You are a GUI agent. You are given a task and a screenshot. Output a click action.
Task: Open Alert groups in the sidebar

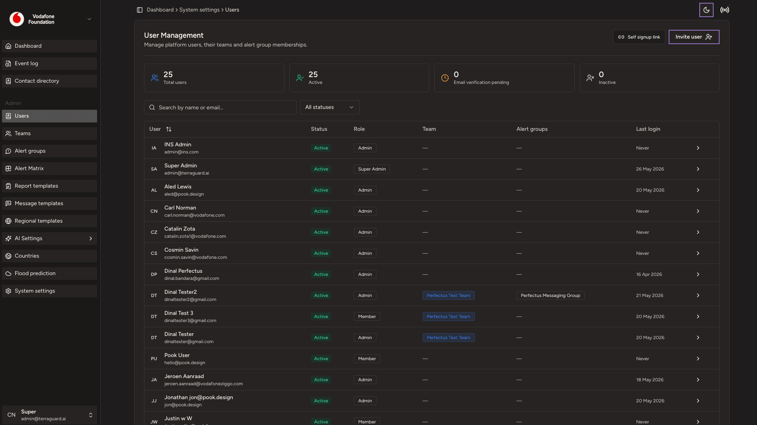coord(49,151)
